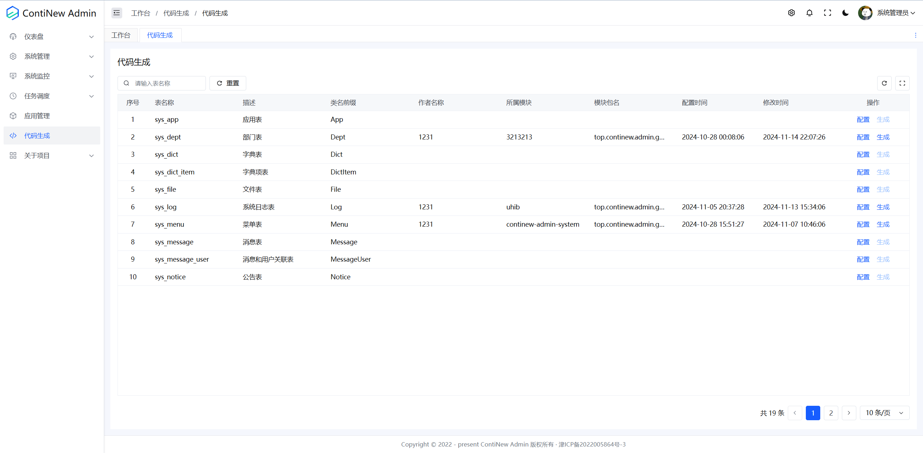Viewport: 923px width, 453px height.
Task: Expand the 系统管理 sidebar menu
Action: click(52, 56)
